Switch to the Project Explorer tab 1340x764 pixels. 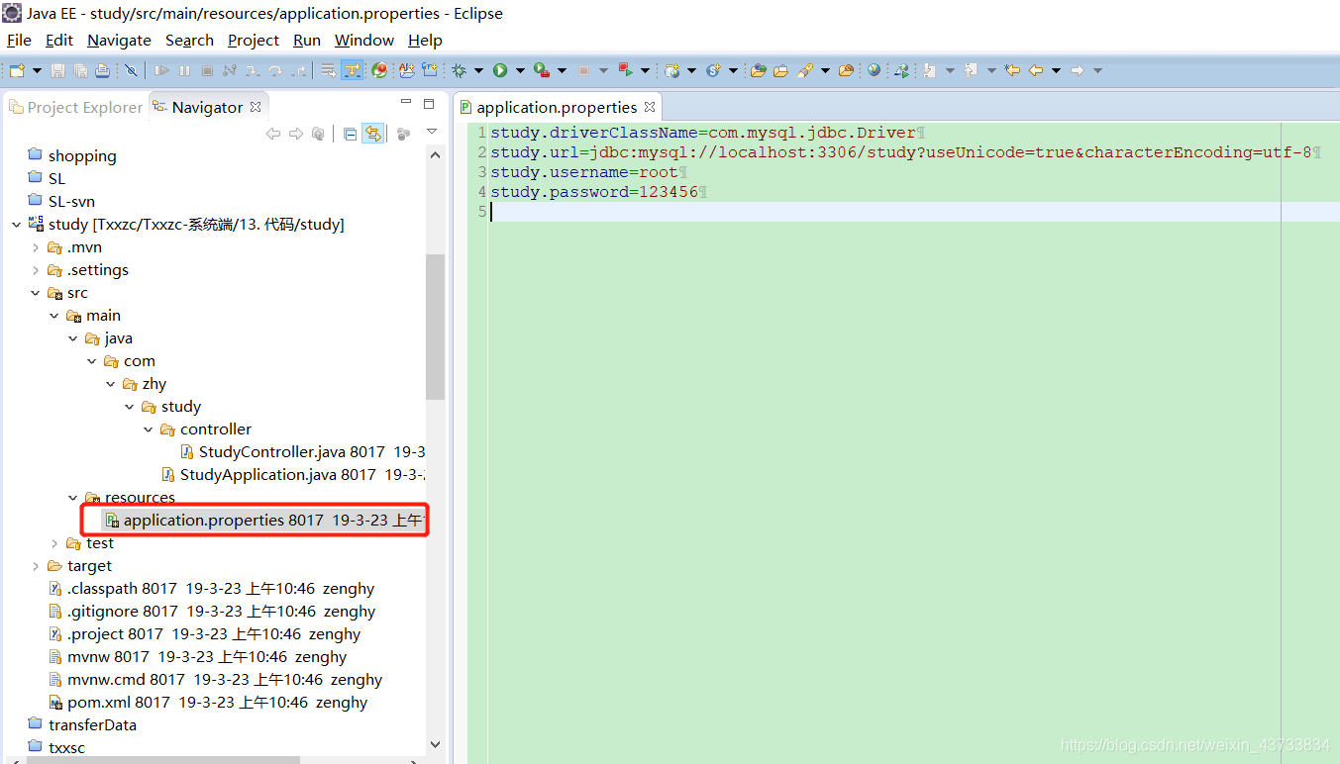[x=75, y=107]
